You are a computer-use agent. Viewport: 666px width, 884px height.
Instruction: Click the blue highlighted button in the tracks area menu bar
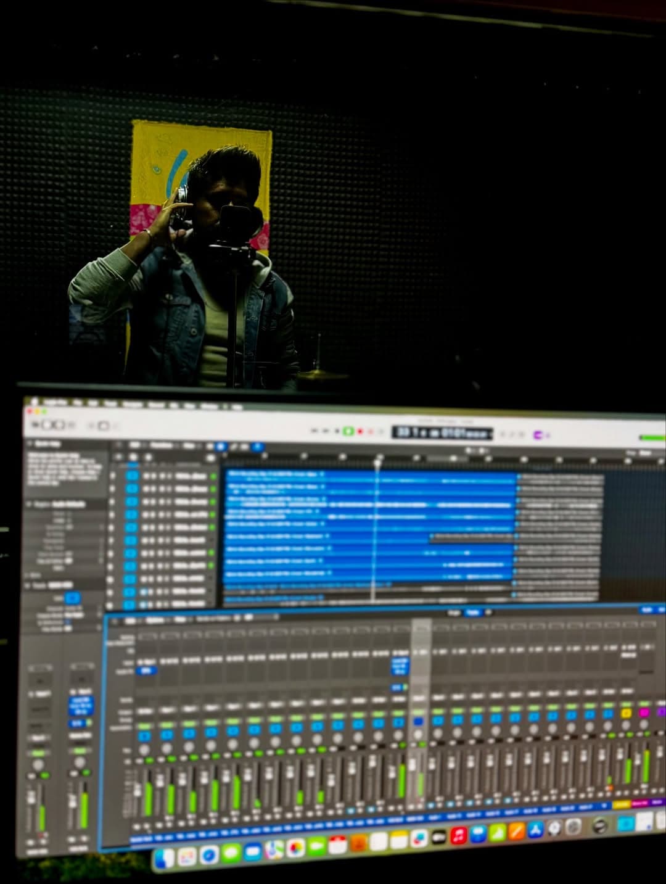[x=221, y=446]
